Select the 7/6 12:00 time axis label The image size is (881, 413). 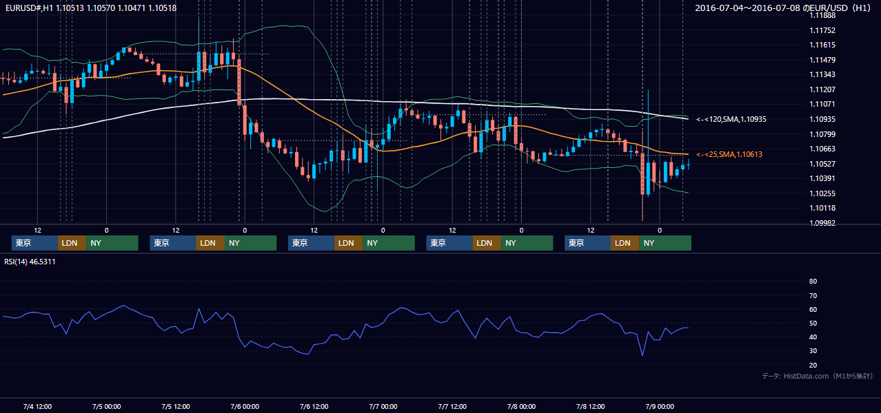[x=314, y=406]
